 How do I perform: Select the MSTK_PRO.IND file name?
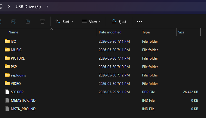coord(23,109)
